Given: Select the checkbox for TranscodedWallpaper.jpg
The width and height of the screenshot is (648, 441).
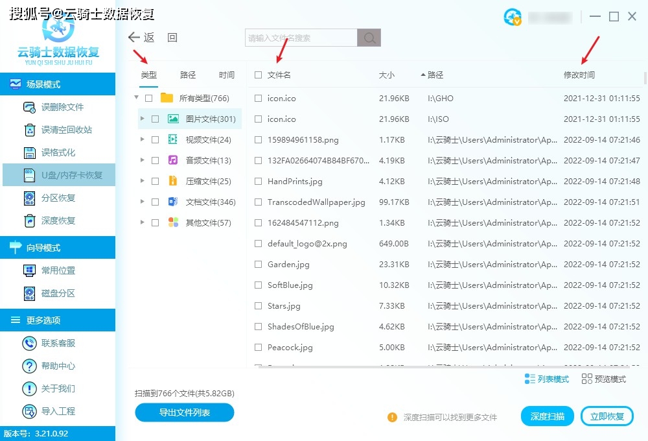Looking at the screenshot, I should (x=259, y=202).
